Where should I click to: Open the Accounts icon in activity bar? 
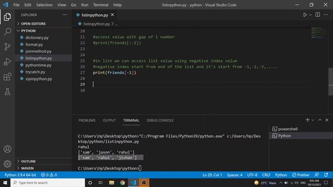[7, 149]
